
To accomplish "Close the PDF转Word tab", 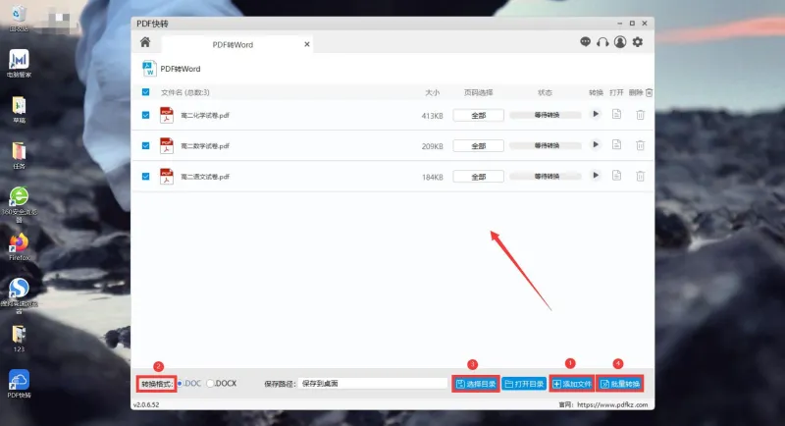I will pos(307,44).
